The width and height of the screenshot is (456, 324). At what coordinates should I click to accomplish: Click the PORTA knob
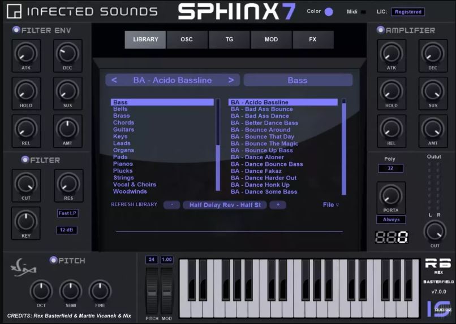tap(391, 195)
